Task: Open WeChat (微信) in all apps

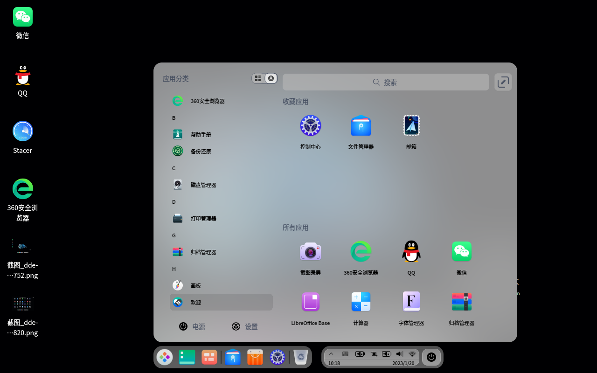Action: pos(461,251)
